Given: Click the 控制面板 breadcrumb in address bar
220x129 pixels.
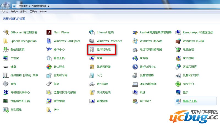Looking at the screenshot, I should coord(23,6).
